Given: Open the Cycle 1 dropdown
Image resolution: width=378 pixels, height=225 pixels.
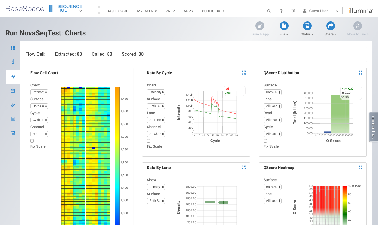Looking at the screenshot, I should (39, 120).
